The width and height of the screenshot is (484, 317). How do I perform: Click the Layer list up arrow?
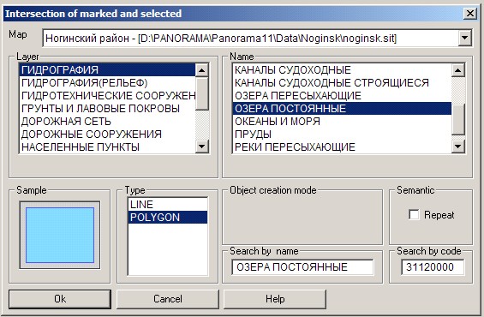tap(202, 70)
